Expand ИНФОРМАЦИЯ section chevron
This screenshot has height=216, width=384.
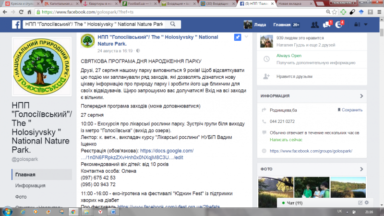tap(361, 96)
